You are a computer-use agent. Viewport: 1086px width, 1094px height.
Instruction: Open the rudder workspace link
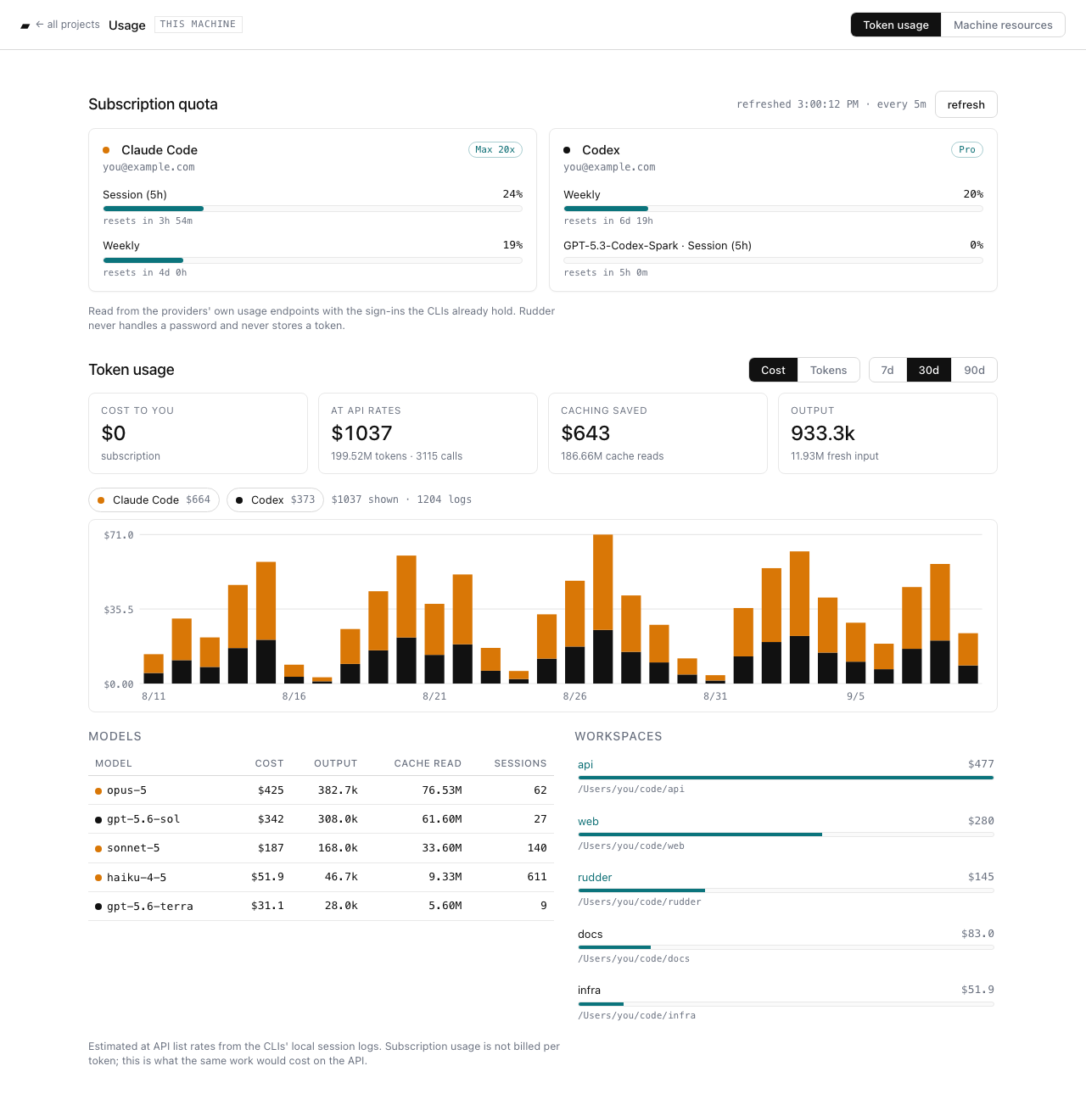click(595, 877)
